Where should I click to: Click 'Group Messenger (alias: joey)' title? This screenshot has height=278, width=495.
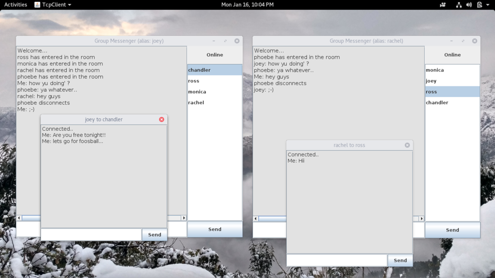(x=129, y=41)
